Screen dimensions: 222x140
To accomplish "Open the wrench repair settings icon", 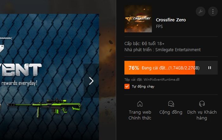I will point(200,11).
